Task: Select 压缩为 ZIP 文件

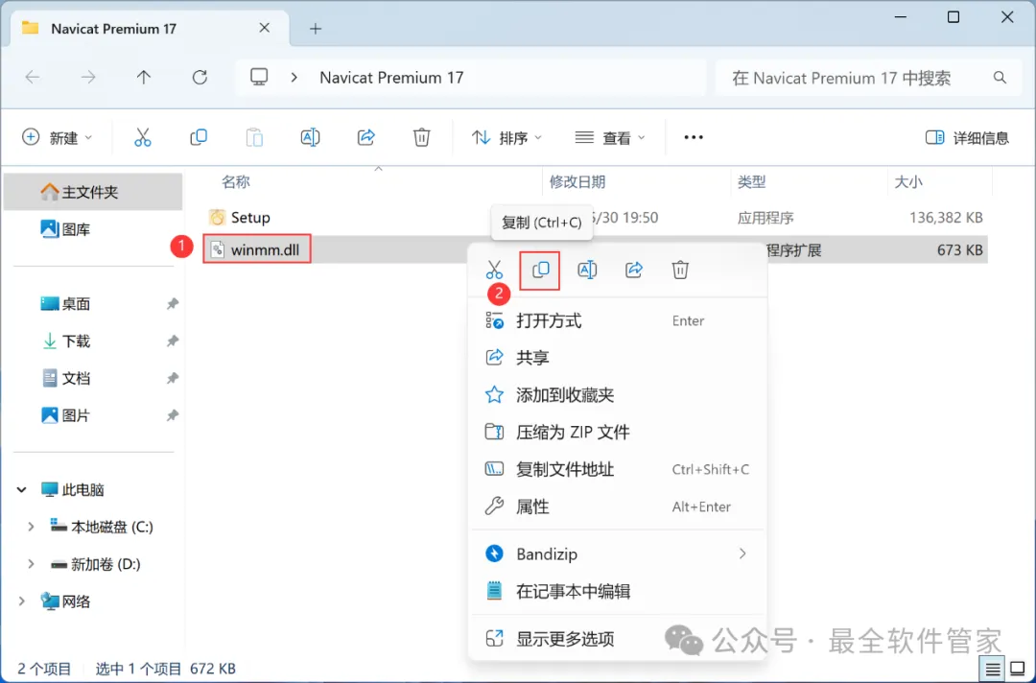Action: [617, 432]
